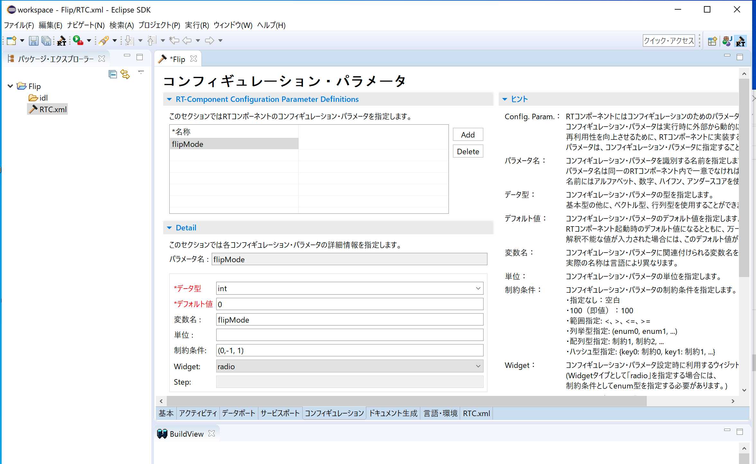Open the ナビゲート(N) menu

point(86,25)
